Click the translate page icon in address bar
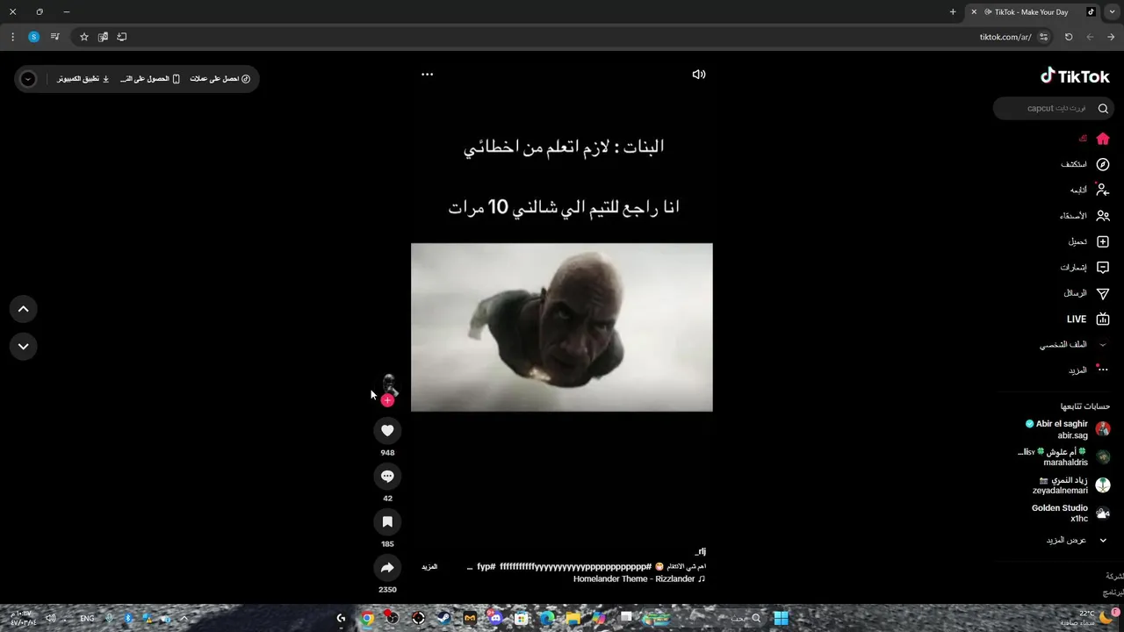1124x632 pixels. [x=103, y=37]
